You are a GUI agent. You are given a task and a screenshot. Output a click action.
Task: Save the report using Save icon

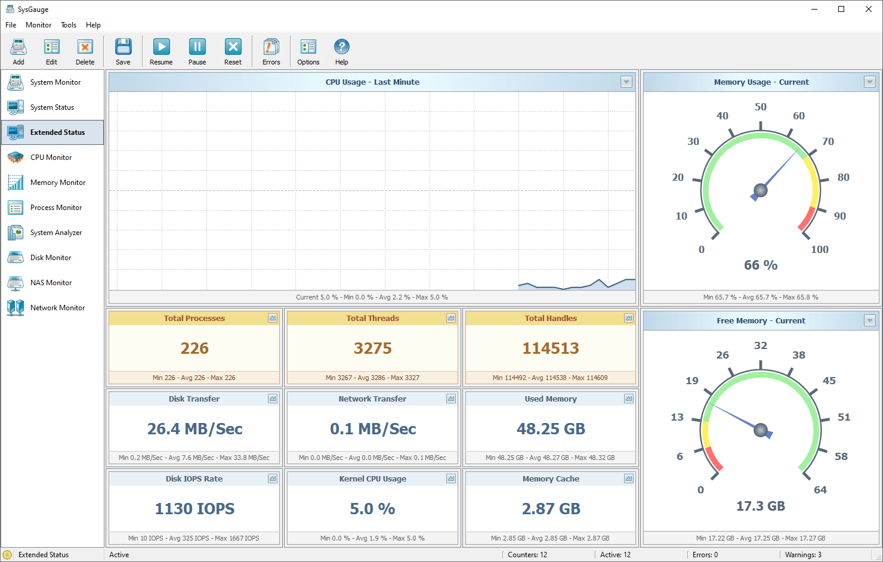click(x=123, y=47)
